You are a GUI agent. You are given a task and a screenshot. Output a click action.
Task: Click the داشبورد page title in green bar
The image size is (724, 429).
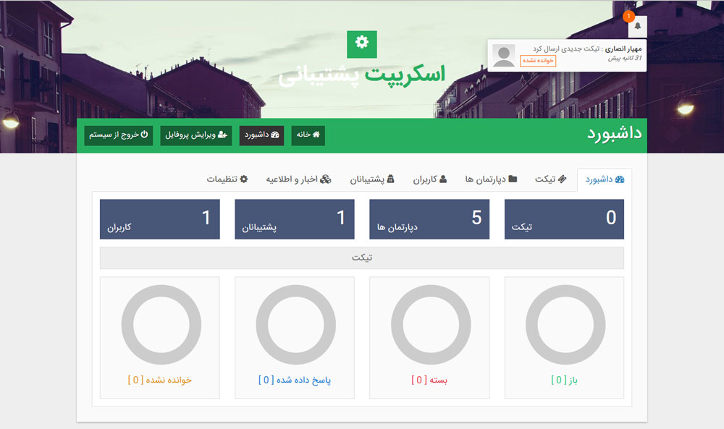tap(614, 134)
